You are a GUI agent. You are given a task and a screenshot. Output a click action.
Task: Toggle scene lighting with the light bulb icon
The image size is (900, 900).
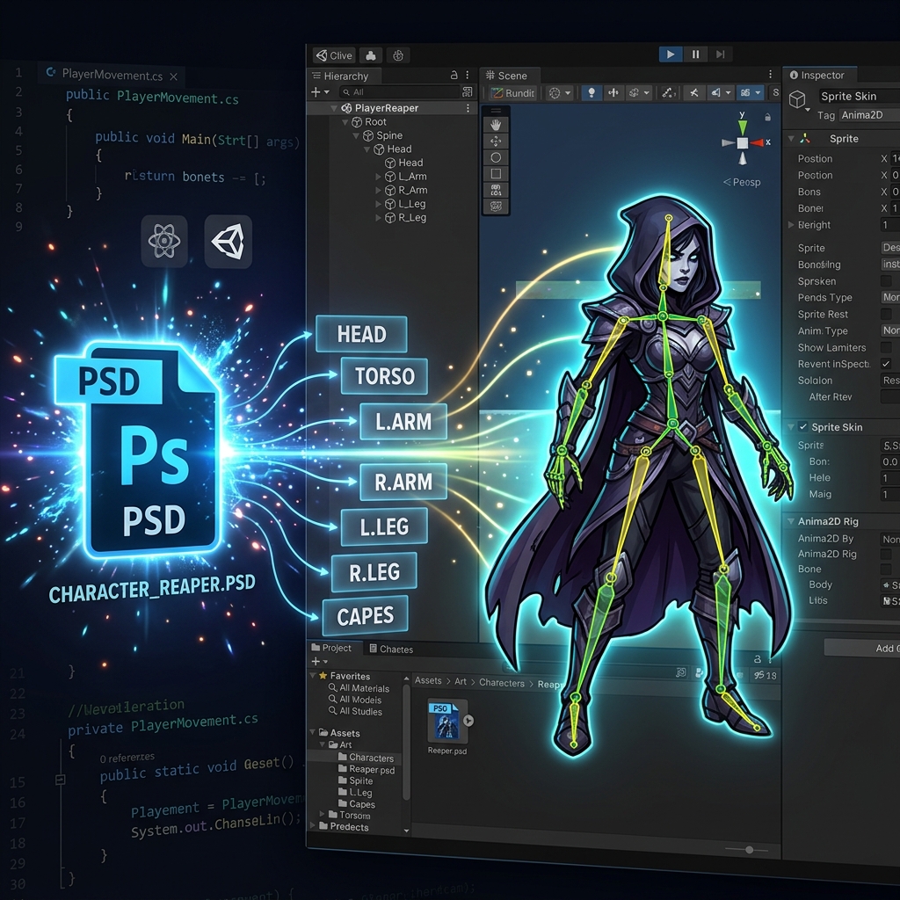pos(592,92)
